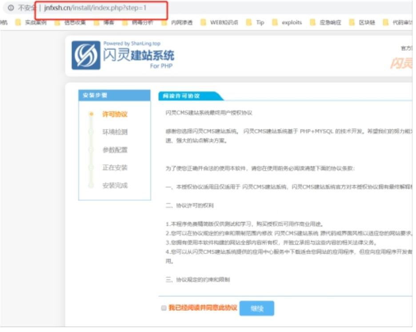
Task: Open the 内网渗透 bookmark folder
Action: point(177,23)
